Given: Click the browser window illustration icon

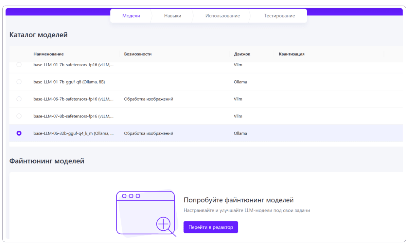Looking at the screenshot, I should pyautogui.click(x=145, y=212).
